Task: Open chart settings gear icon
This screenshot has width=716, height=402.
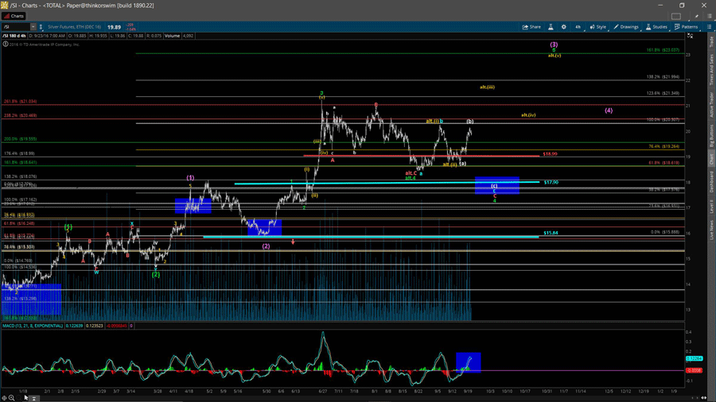Action: [x=563, y=27]
